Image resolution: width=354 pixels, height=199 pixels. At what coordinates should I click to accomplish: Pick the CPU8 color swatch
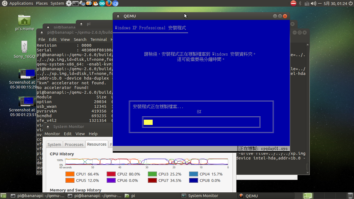194,180
